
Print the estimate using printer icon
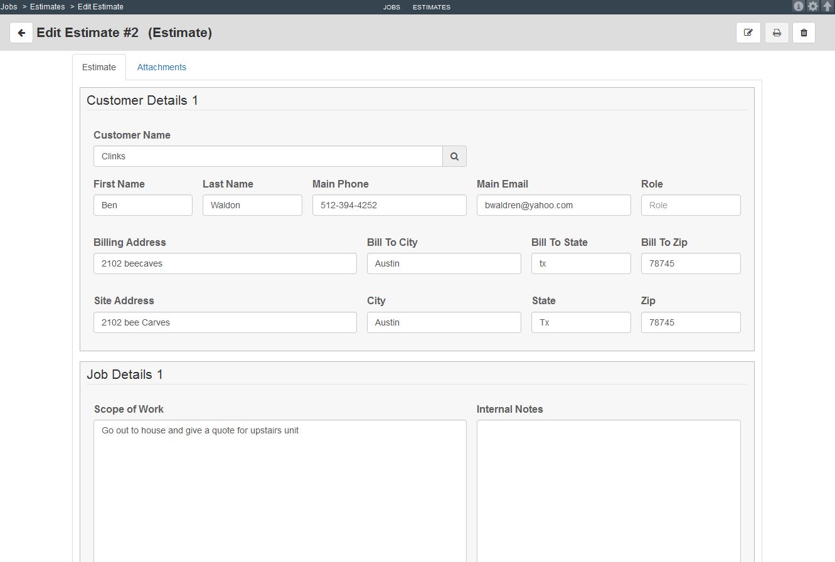[777, 33]
